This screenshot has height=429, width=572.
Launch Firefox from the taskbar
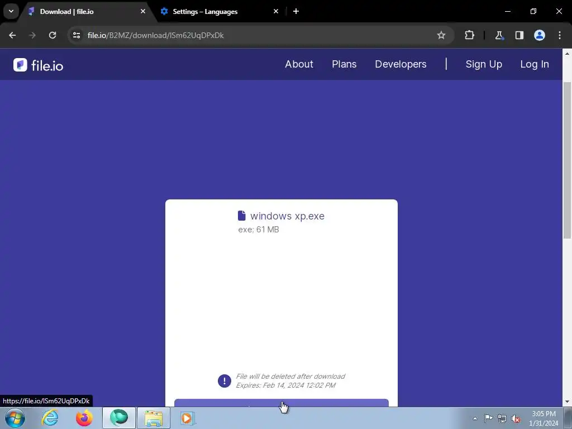tap(84, 418)
